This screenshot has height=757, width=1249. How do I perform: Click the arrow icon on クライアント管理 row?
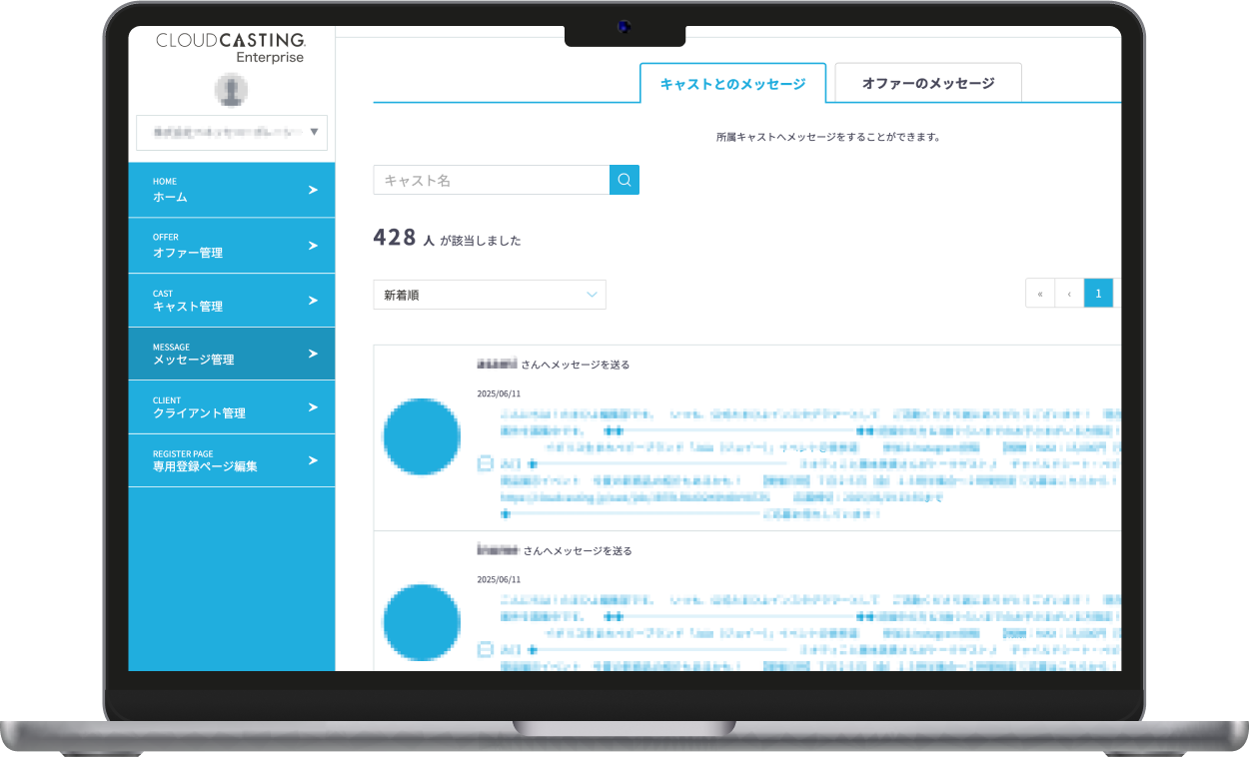pyautogui.click(x=313, y=407)
